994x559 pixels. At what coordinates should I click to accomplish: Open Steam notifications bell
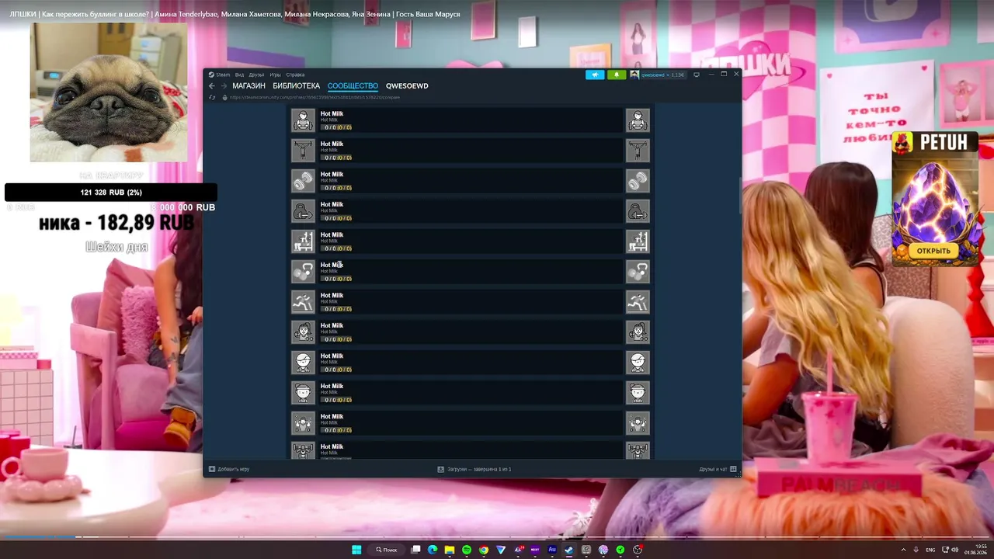[617, 75]
